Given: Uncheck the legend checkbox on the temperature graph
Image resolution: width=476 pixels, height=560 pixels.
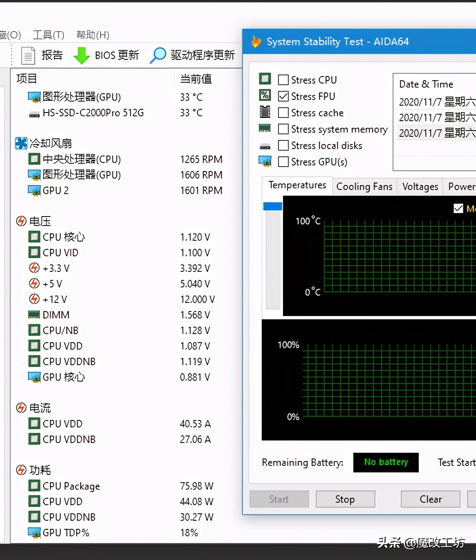Looking at the screenshot, I should [x=459, y=208].
